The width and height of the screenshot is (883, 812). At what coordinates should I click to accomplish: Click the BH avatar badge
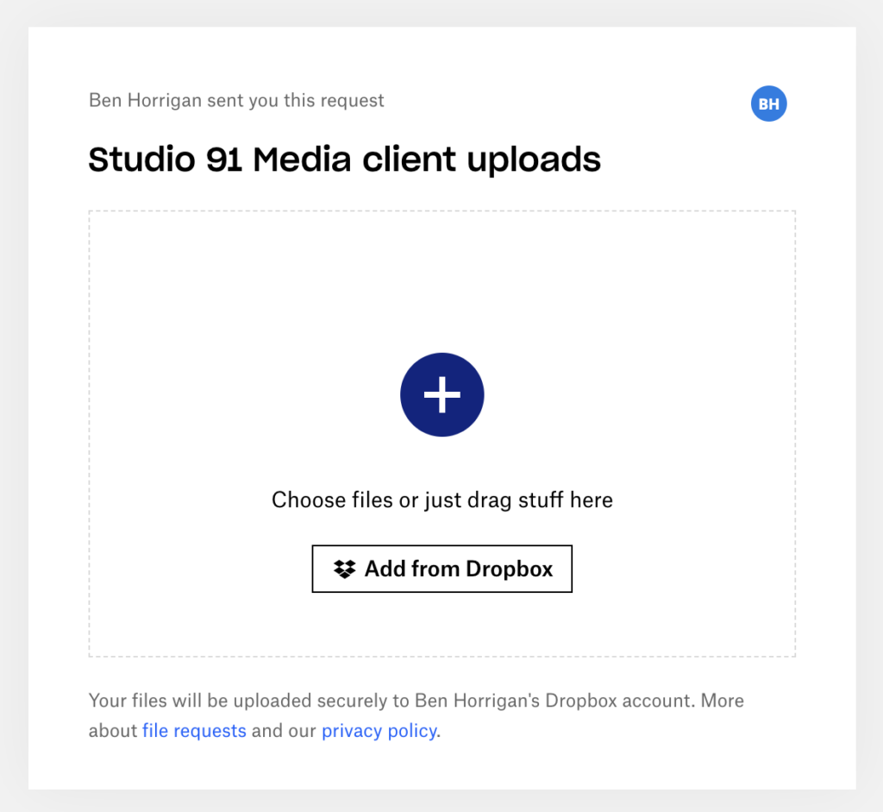[768, 104]
